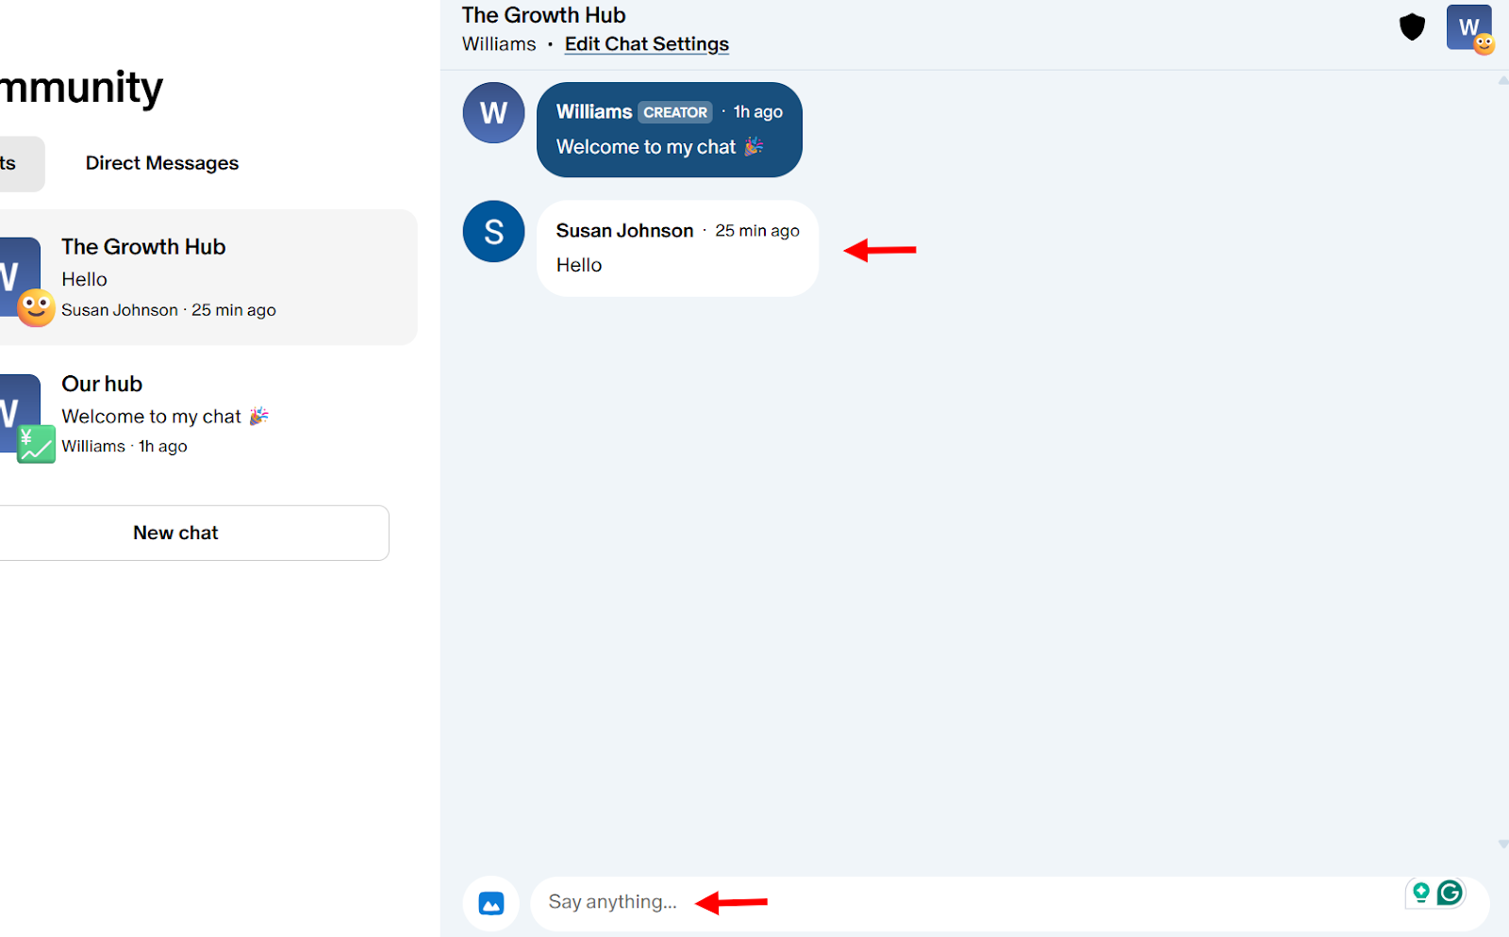Click the 1h ago timestamp on Williams' message

(758, 112)
